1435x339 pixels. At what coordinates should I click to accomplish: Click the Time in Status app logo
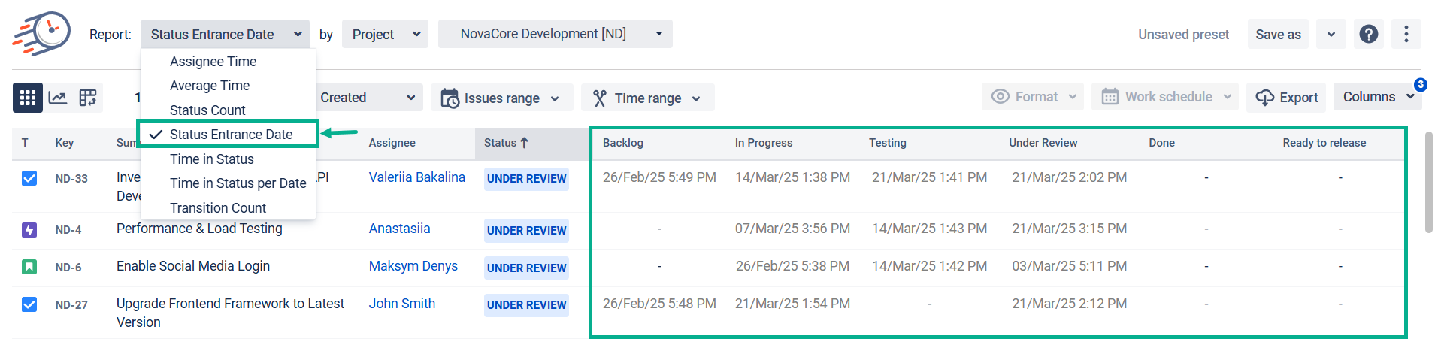pyautogui.click(x=41, y=33)
